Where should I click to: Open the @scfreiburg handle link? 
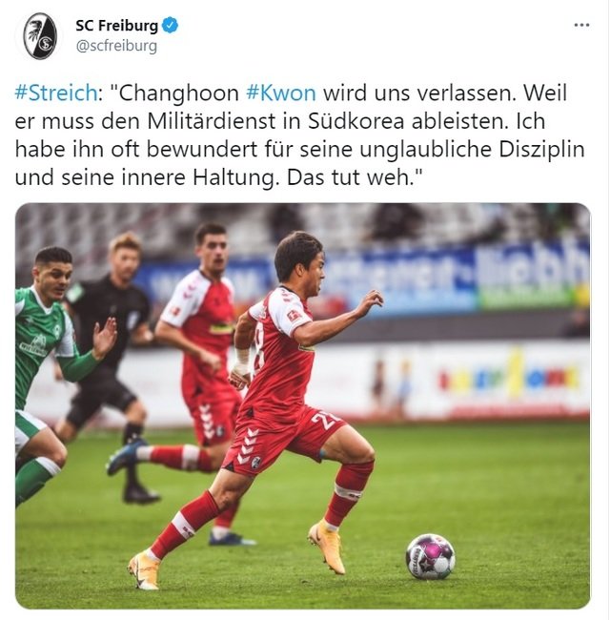116,46
